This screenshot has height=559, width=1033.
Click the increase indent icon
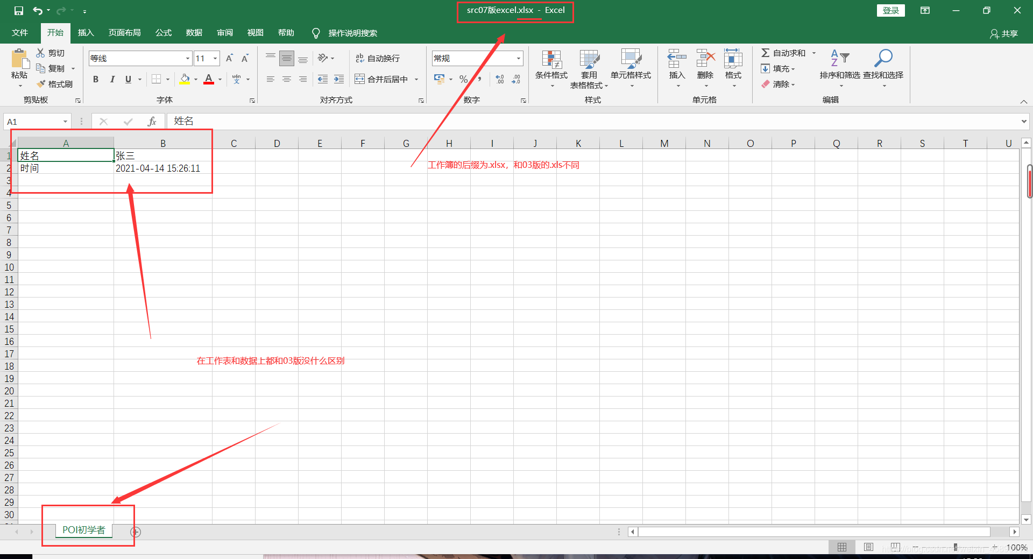[x=339, y=79]
